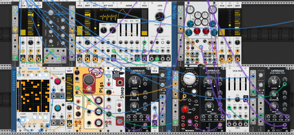294x135 pixels.
Task: Click the red PWM knob on evenVCO
Action: click(185, 110)
